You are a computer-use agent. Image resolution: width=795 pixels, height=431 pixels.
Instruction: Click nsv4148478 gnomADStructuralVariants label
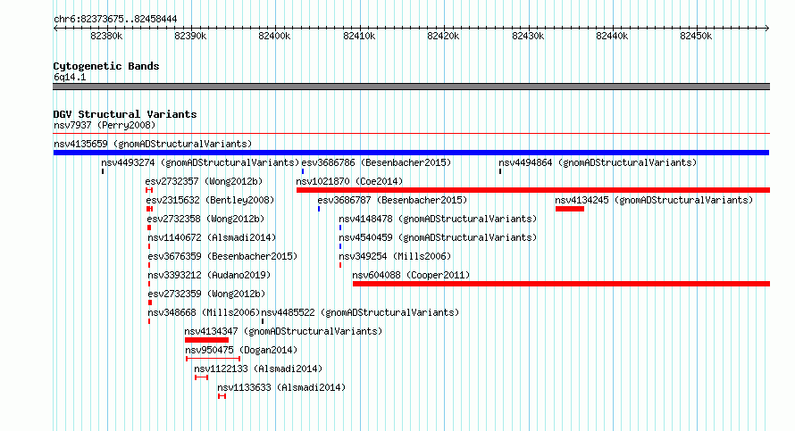click(438, 219)
